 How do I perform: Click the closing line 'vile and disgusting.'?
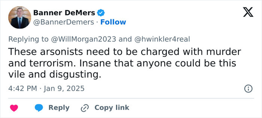pos(55,75)
